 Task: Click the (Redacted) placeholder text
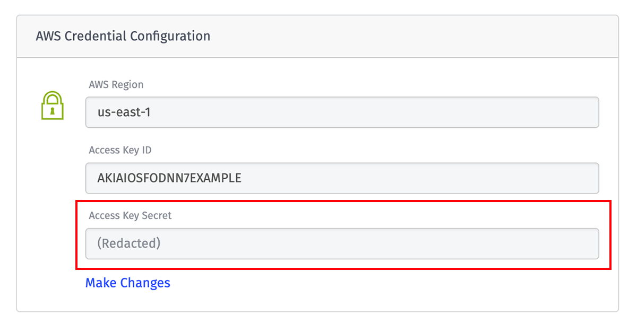[x=129, y=244]
